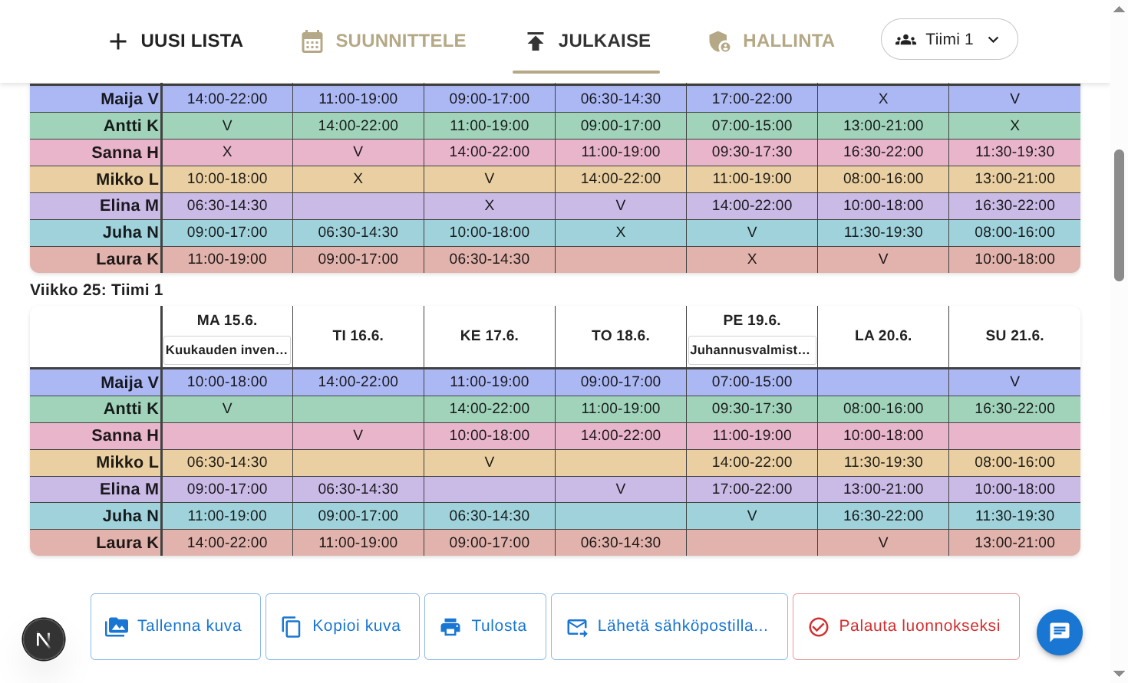Click the red check circle icon

[819, 627]
